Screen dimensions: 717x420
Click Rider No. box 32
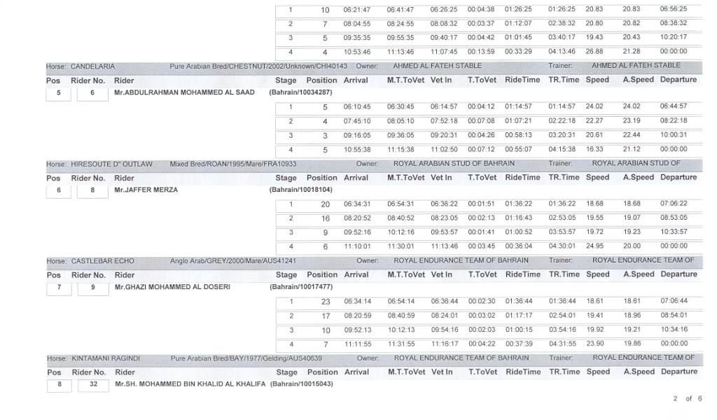[93, 385]
